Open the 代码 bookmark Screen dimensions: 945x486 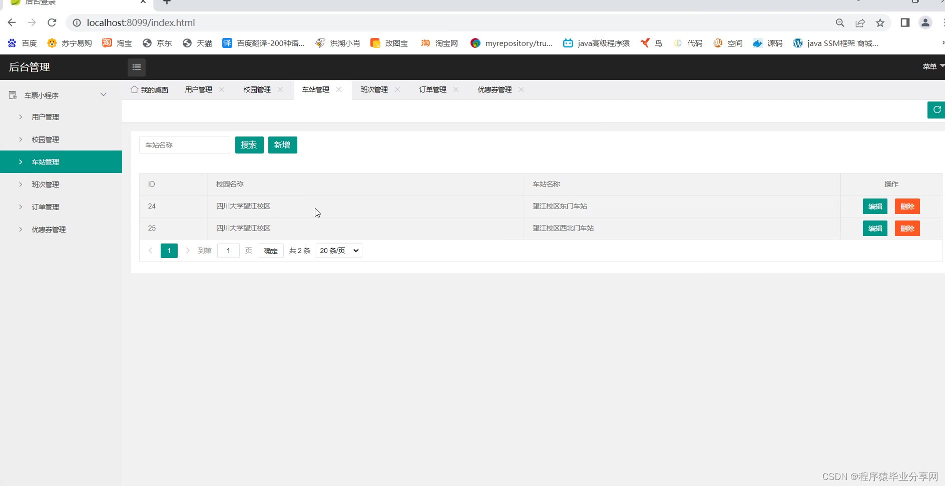(x=688, y=43)
